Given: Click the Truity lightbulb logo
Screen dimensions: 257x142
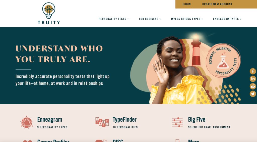Looking at the screenshot, I should 49,14.
